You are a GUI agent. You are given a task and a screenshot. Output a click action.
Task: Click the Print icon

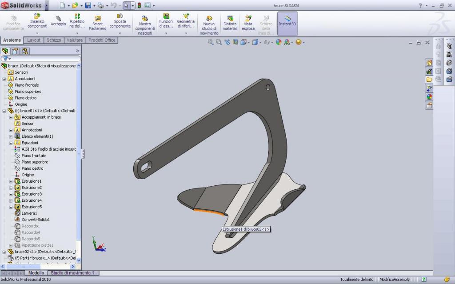(x=100, y=5)
